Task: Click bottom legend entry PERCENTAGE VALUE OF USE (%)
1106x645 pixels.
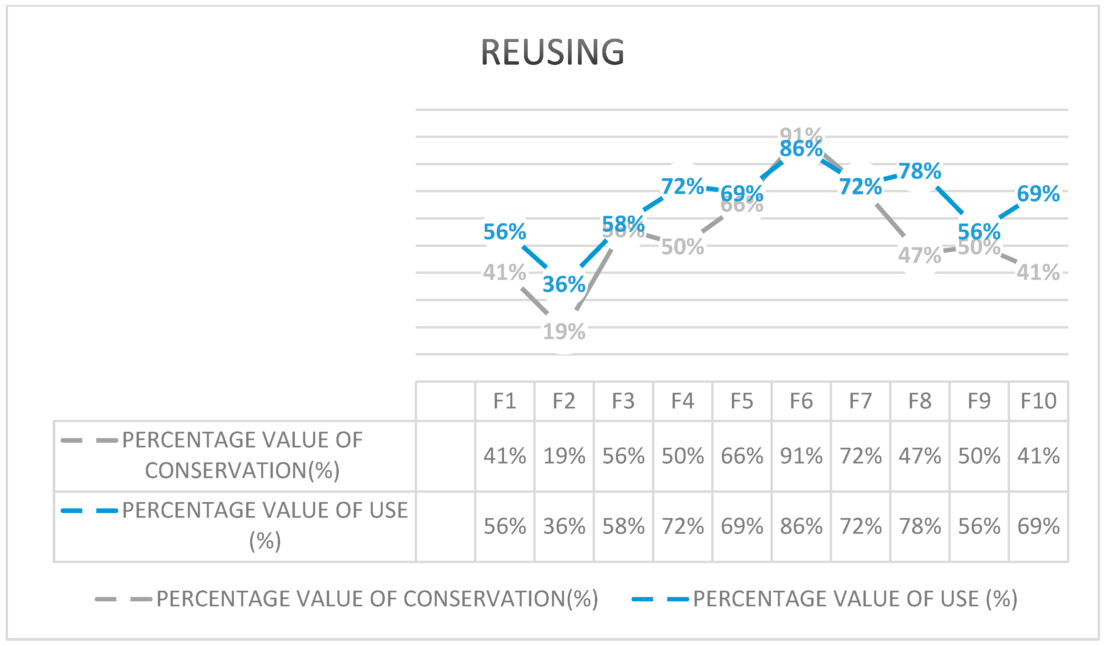Action: point(855,599)
